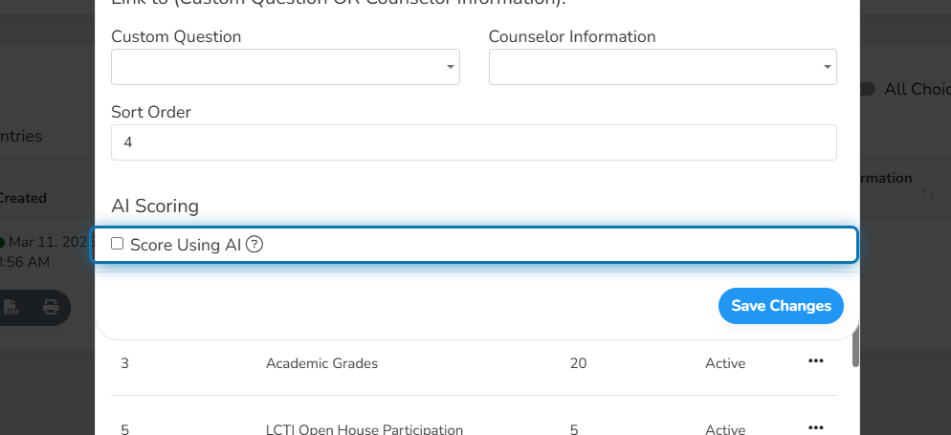
Task: Open the help tooltip beside Score Using AI
Action: (255, 245)
